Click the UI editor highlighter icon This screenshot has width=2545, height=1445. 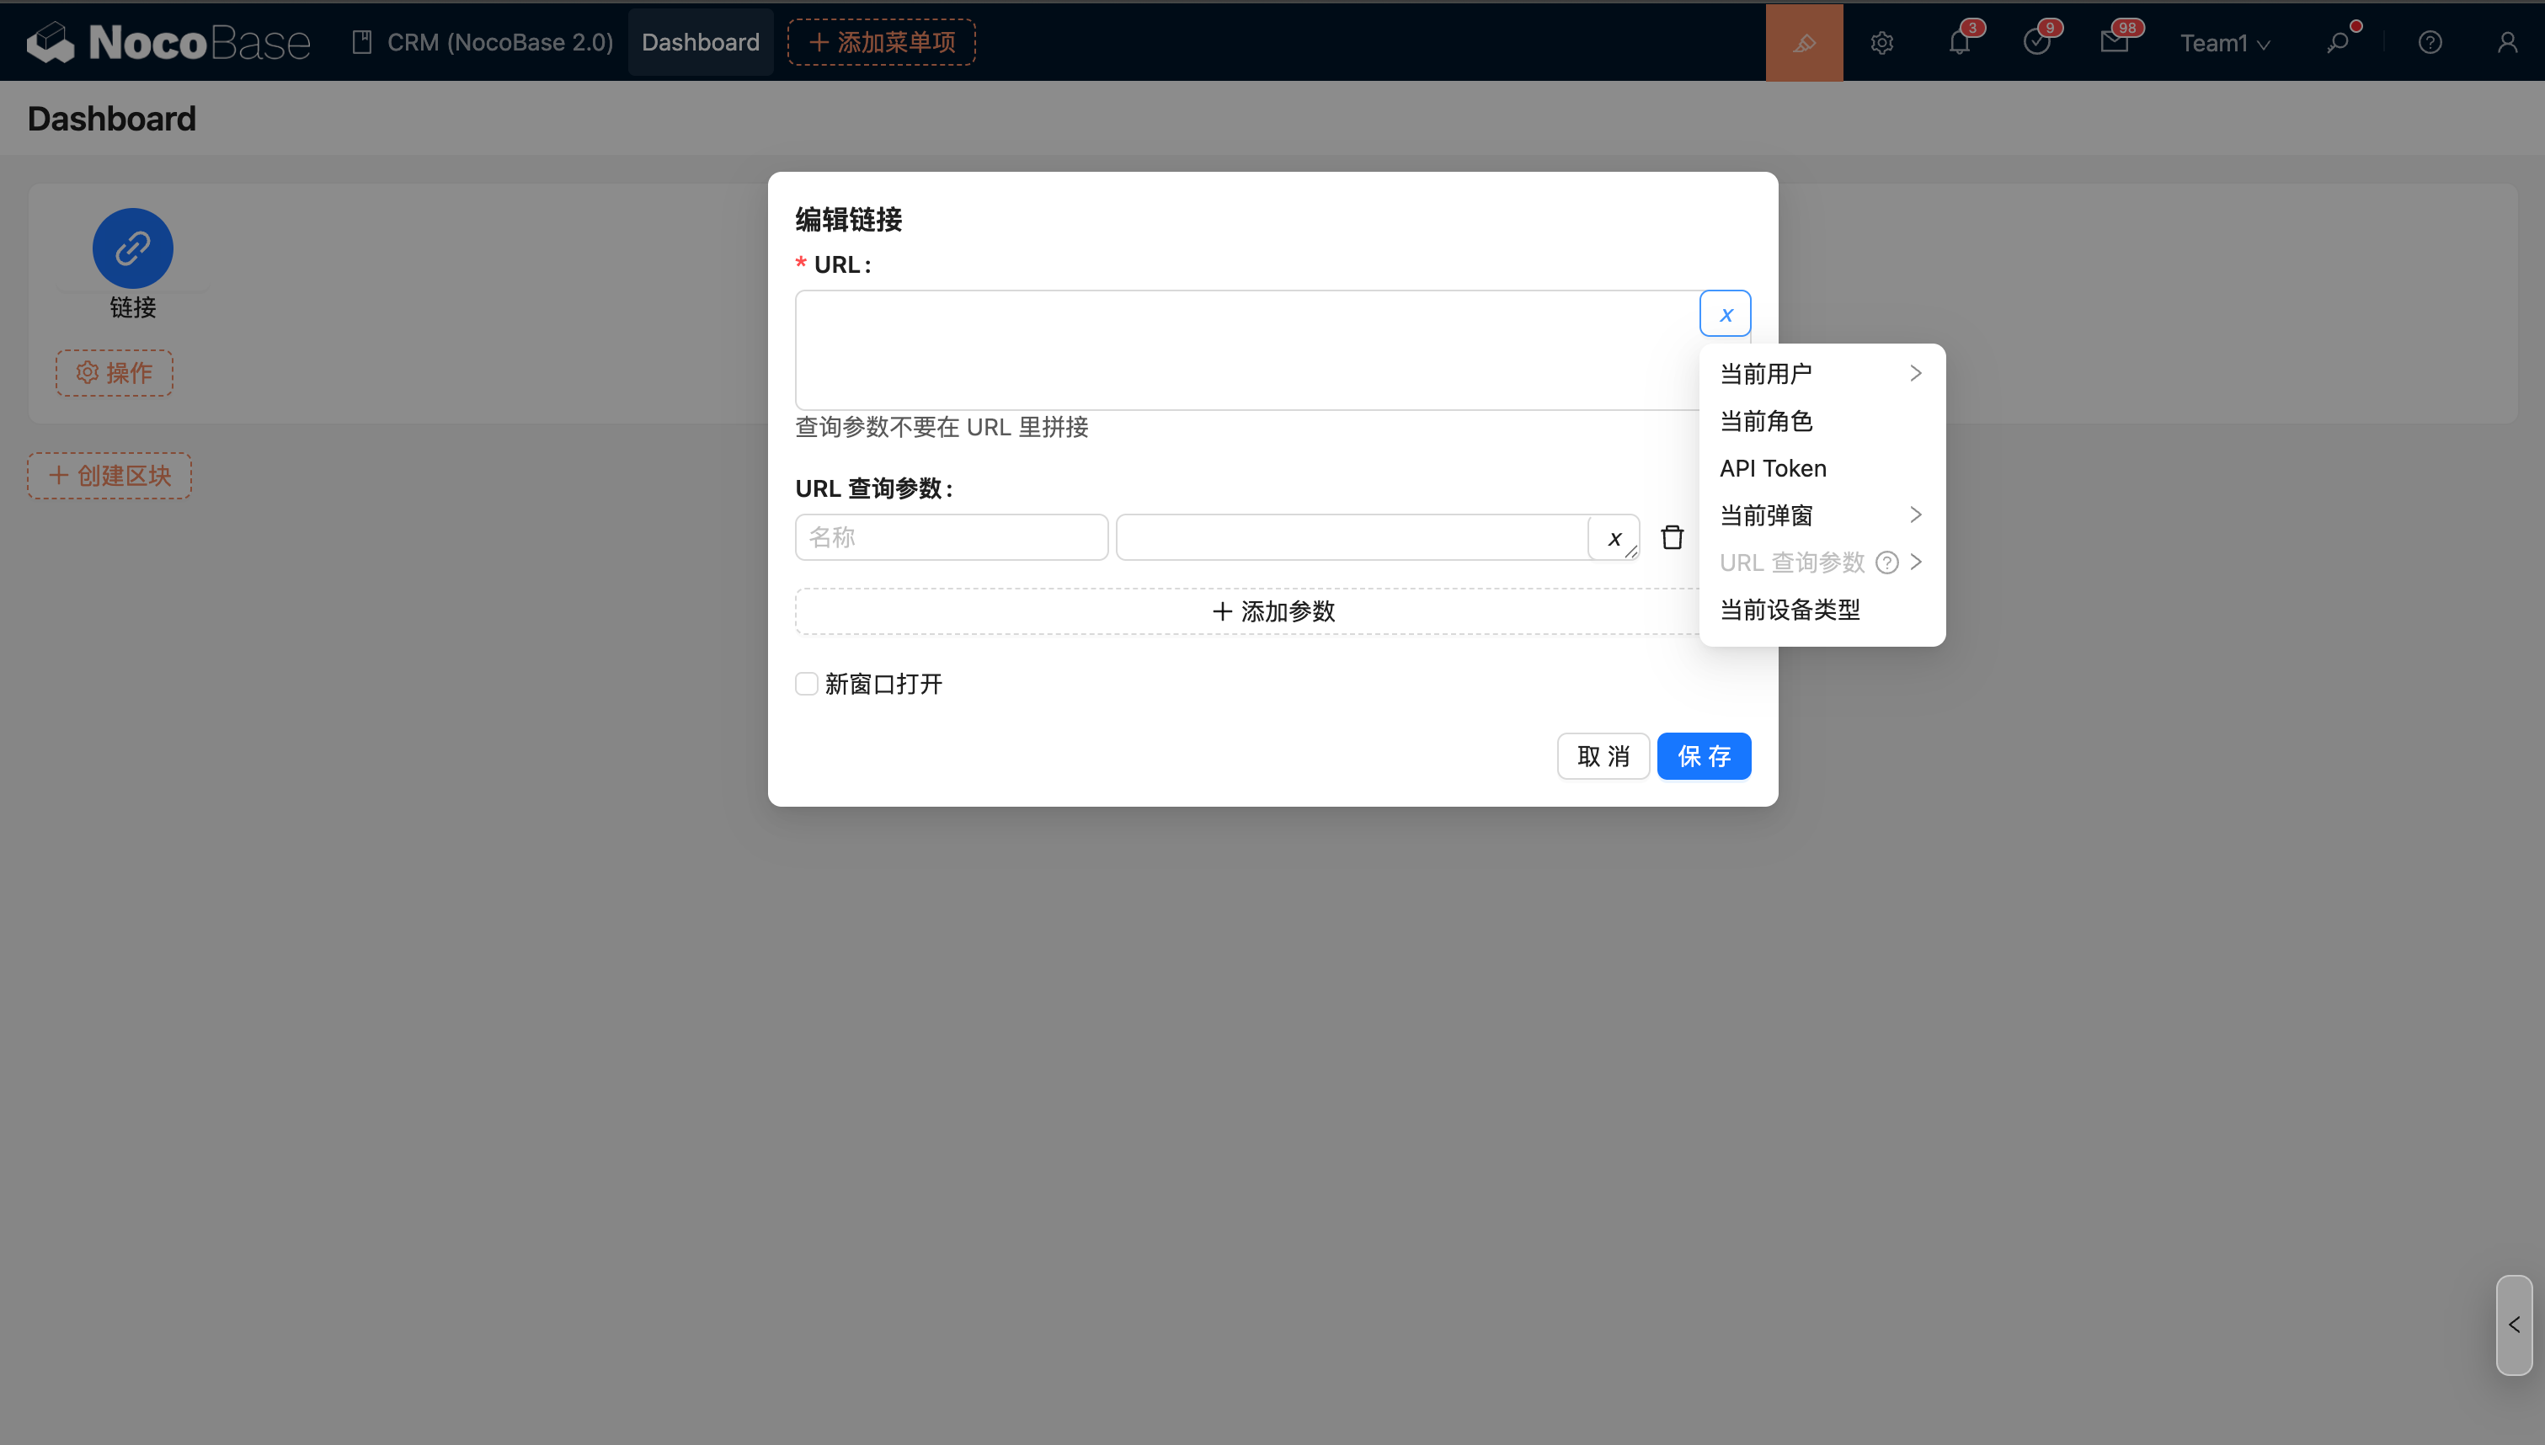[1804, 43]
